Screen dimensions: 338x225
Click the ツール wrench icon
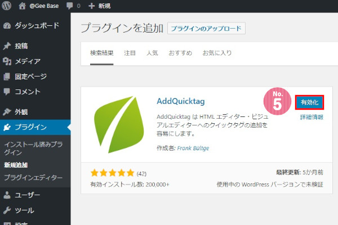coord(7,210)
